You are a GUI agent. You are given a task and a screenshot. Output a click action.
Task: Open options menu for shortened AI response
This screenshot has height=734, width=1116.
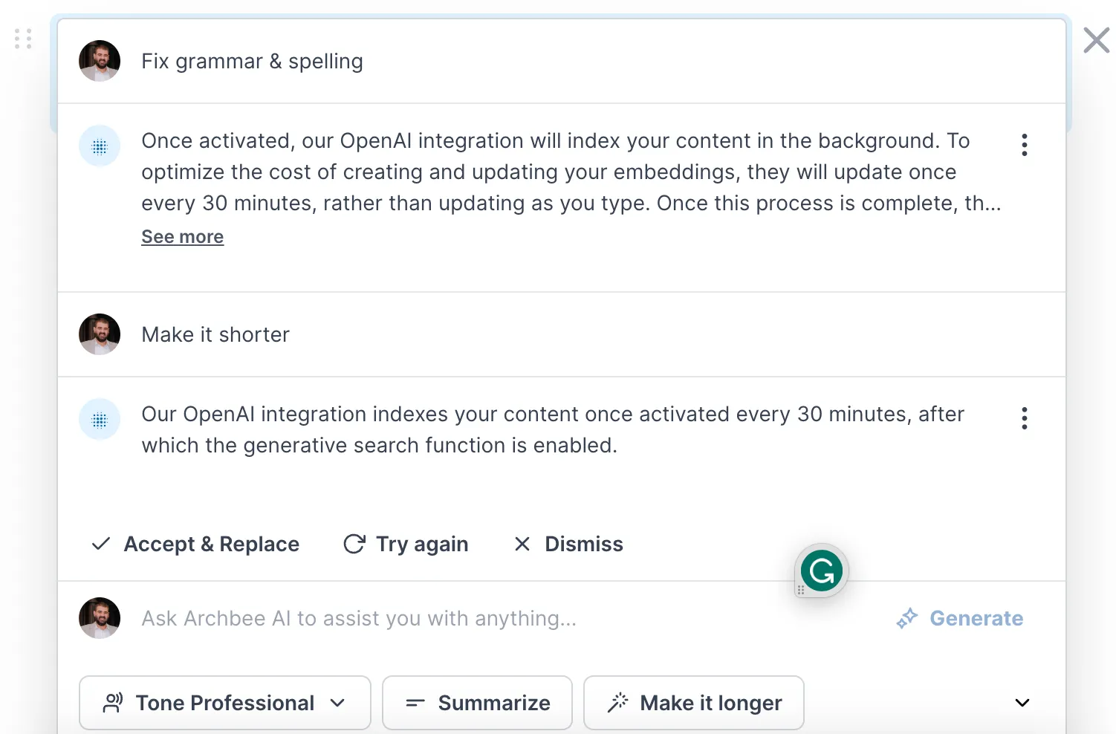point(1024,418)
